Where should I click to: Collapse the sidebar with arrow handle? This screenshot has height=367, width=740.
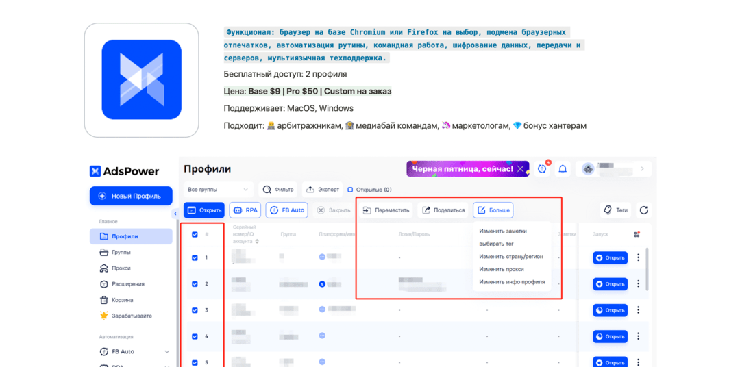(175, 214)
